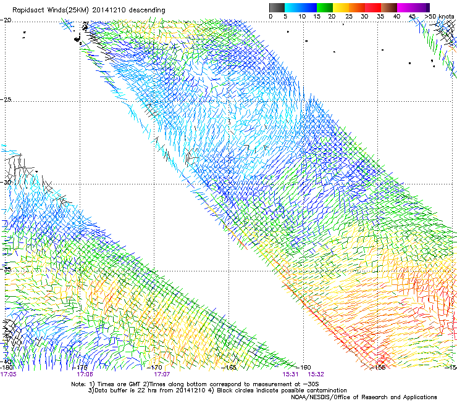
Task: Click the '>50 knots' legend label
Action: [439, 17]
